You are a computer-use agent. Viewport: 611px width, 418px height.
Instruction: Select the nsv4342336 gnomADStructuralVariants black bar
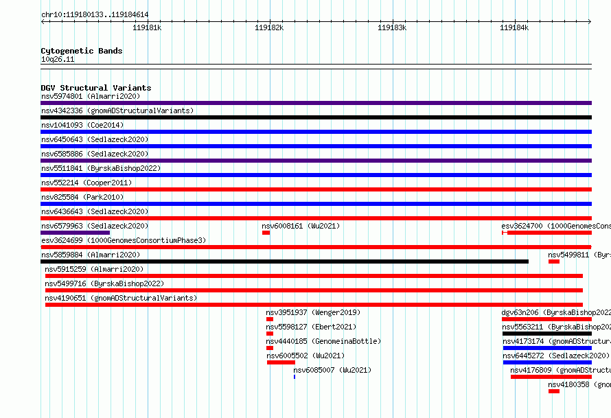(316, 117)
